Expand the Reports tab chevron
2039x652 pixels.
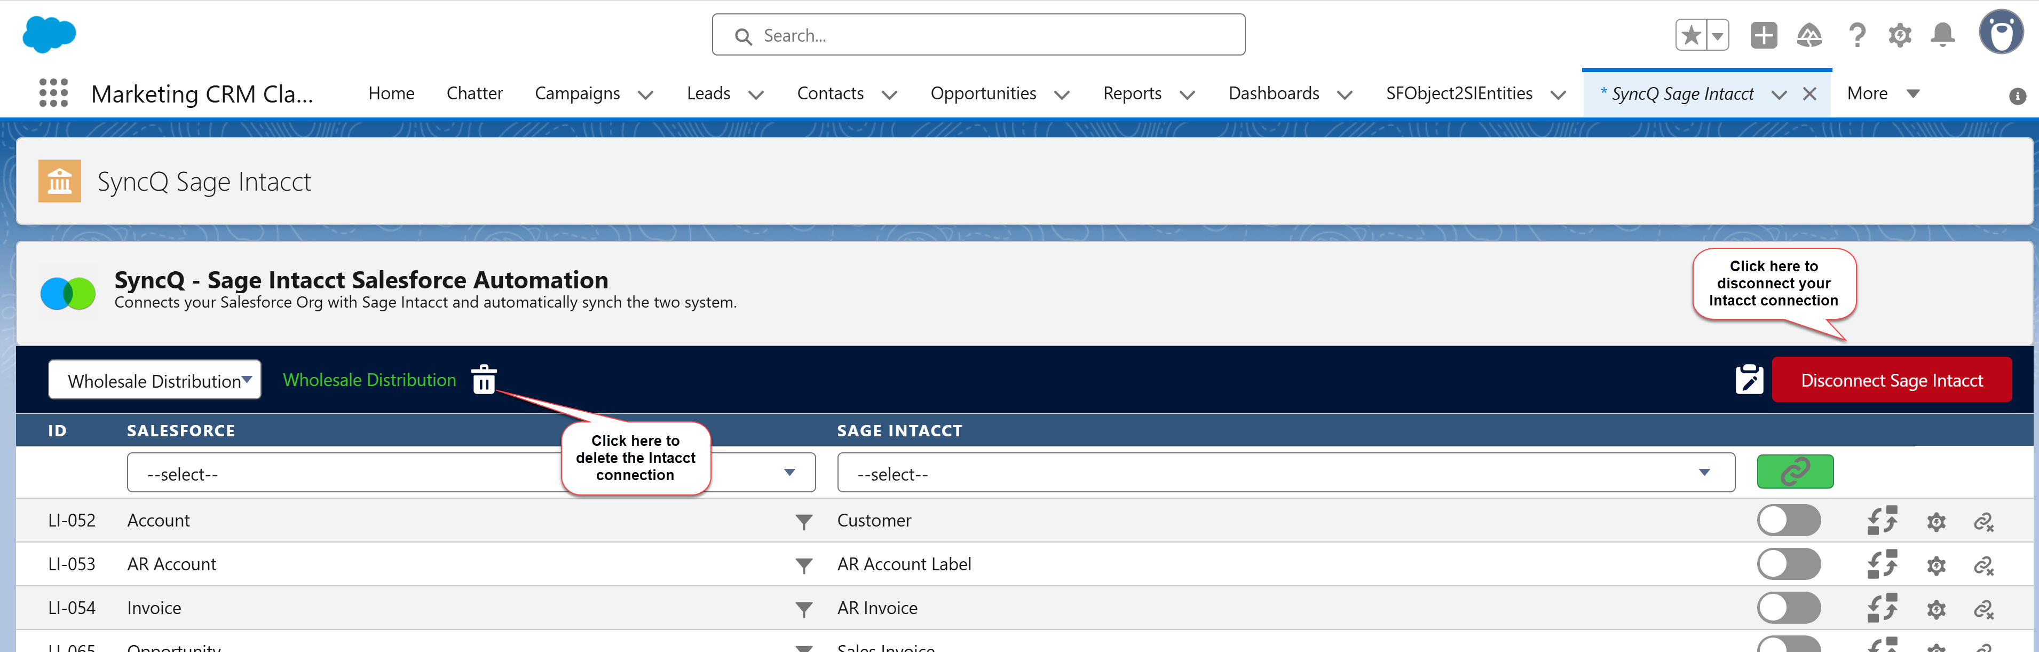tap(1187, 95)
